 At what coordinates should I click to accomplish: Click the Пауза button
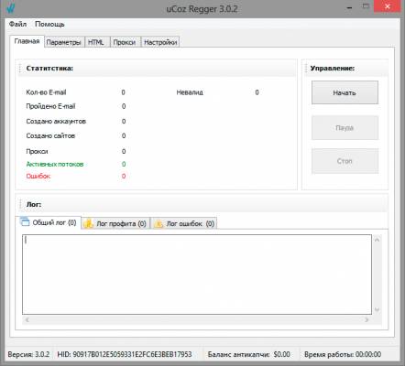pyautogui.click(x=345, y=128)
